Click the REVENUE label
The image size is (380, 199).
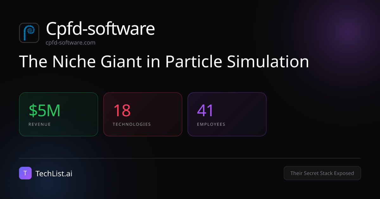40,124
